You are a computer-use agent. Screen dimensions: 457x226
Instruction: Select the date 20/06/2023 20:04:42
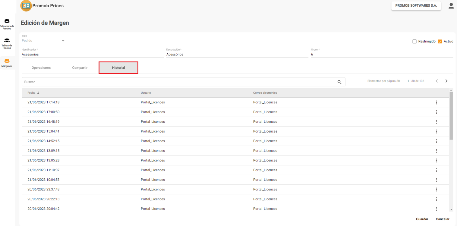coord(43,209)
